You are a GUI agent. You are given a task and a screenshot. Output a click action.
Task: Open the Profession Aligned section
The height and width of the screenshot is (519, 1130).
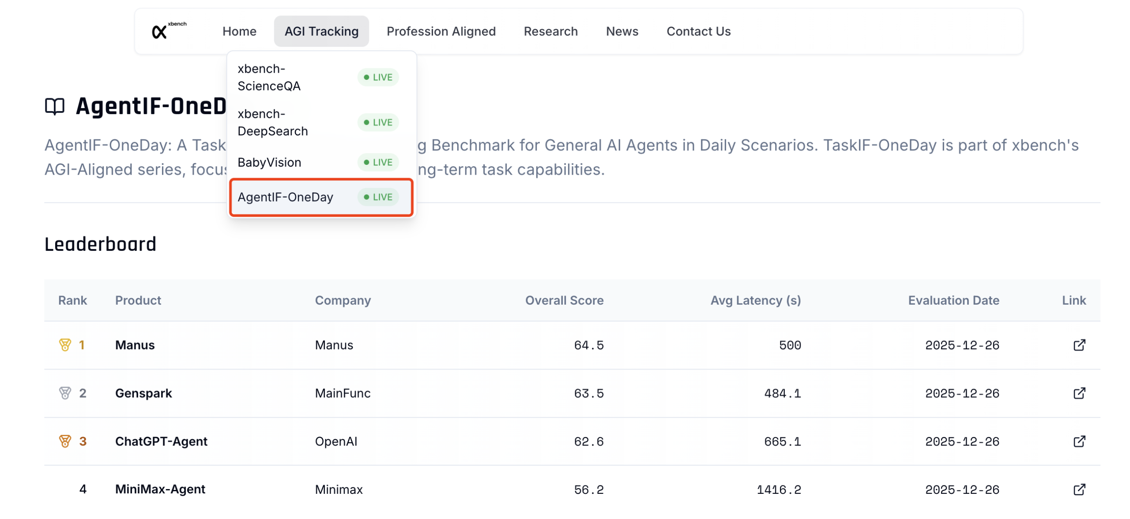tap(441, 31)
